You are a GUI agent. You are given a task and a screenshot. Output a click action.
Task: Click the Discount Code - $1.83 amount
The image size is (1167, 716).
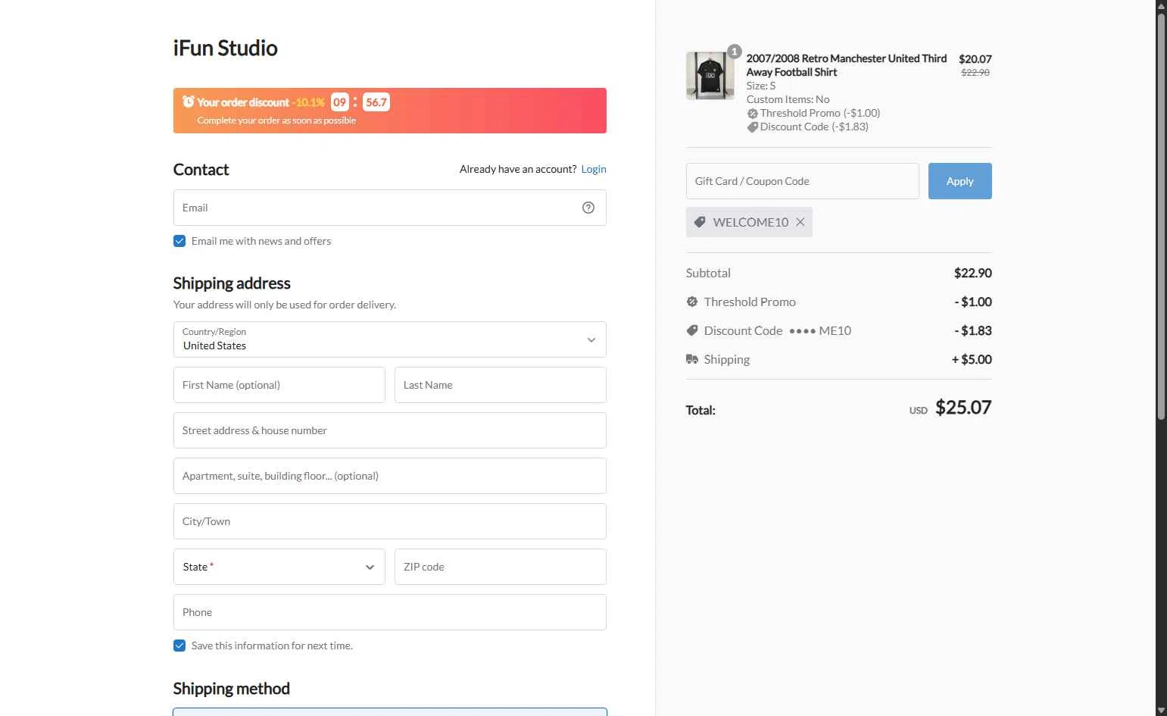coord(973,330)
